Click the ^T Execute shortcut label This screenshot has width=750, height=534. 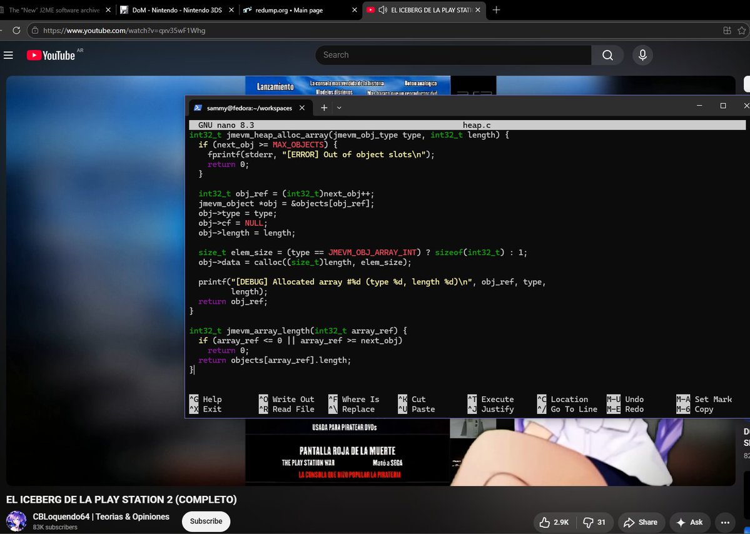[x=491, y=399]
